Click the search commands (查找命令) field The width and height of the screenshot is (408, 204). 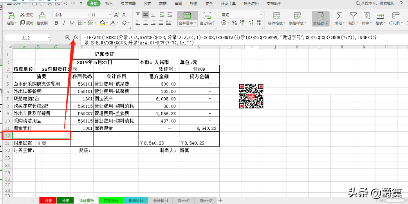(376, 4)
